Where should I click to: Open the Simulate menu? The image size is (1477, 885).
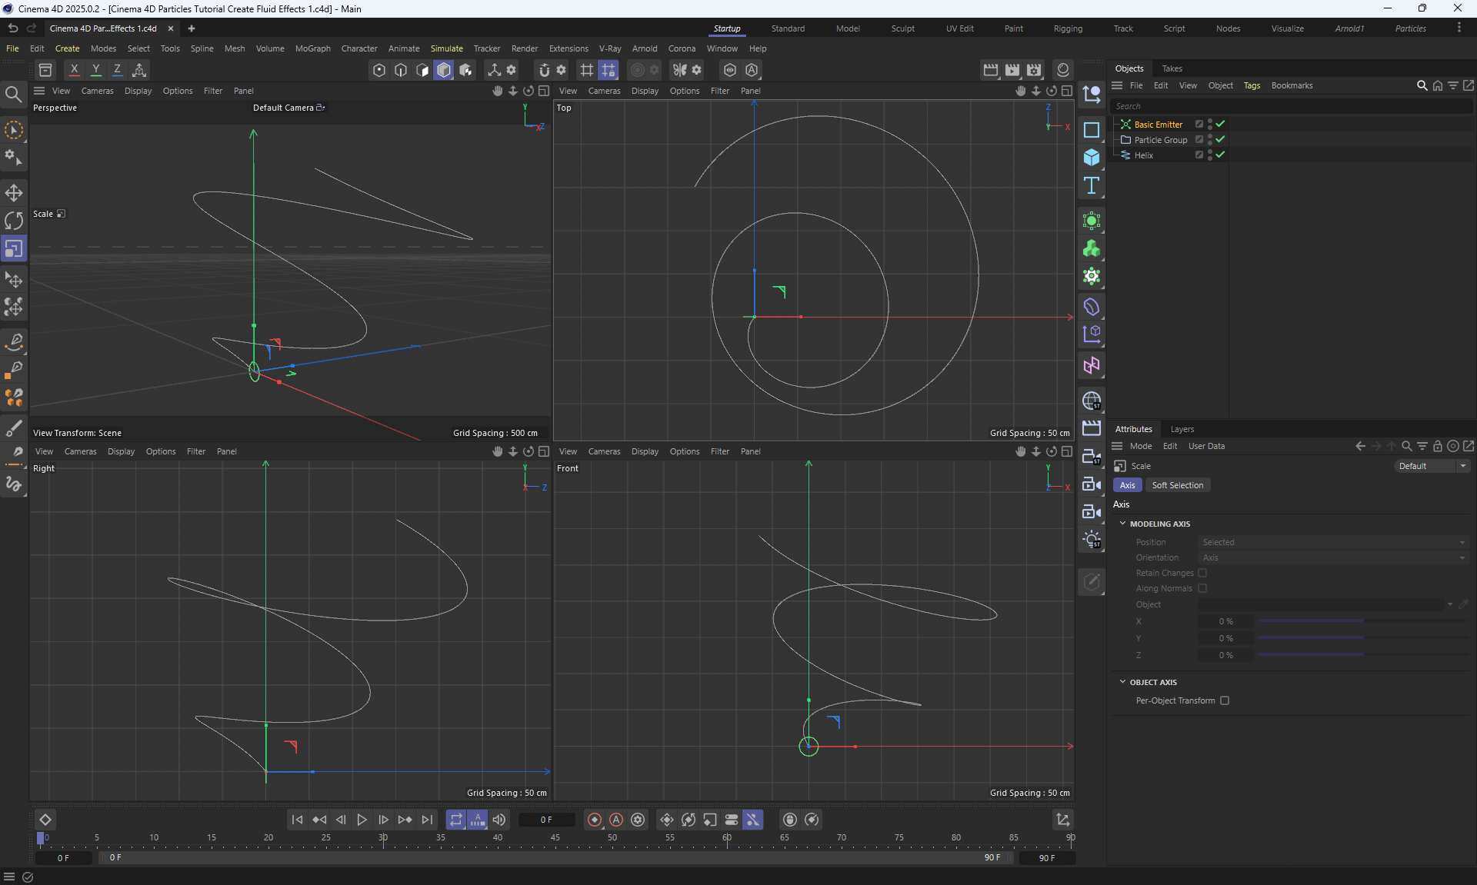coord(446,48)
